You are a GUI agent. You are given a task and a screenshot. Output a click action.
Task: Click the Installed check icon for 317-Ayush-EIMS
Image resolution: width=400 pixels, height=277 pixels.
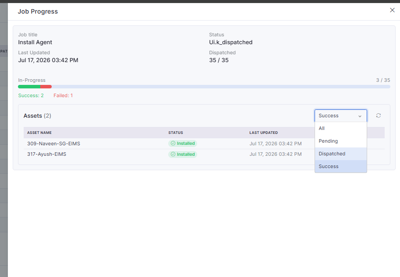click(x=173, y=154)
